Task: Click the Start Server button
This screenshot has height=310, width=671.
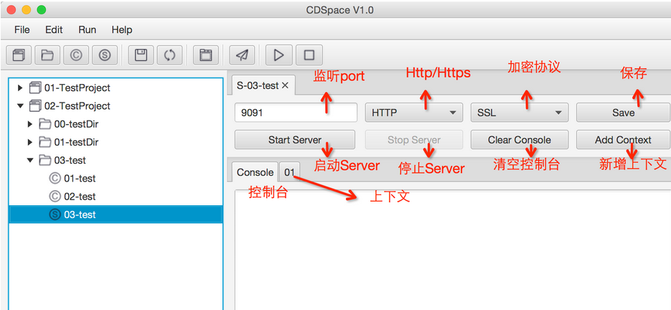Action: 294,140
